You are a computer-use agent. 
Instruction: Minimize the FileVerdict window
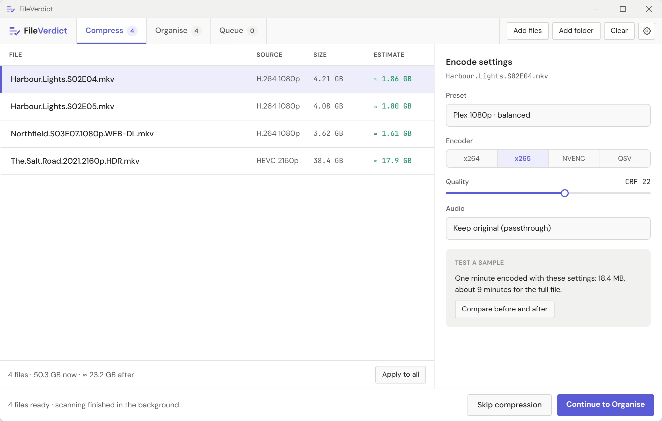[597, 9]
